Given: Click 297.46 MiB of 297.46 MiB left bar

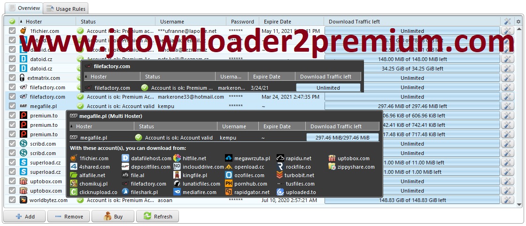Looking at the screenshot, I should click(x=412, y=106).
